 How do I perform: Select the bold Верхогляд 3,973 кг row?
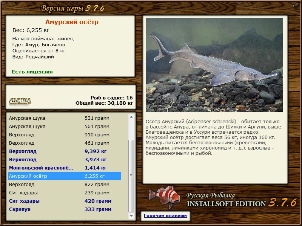[x=65, y=159]
